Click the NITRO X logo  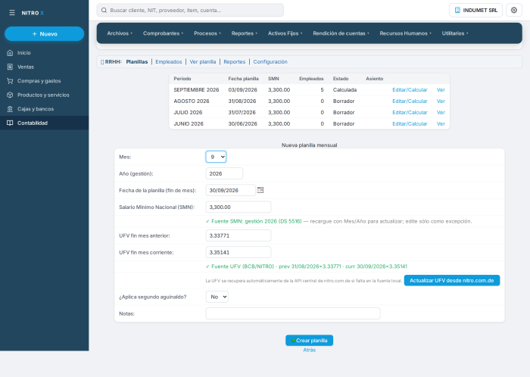click(x=33, y=13)
